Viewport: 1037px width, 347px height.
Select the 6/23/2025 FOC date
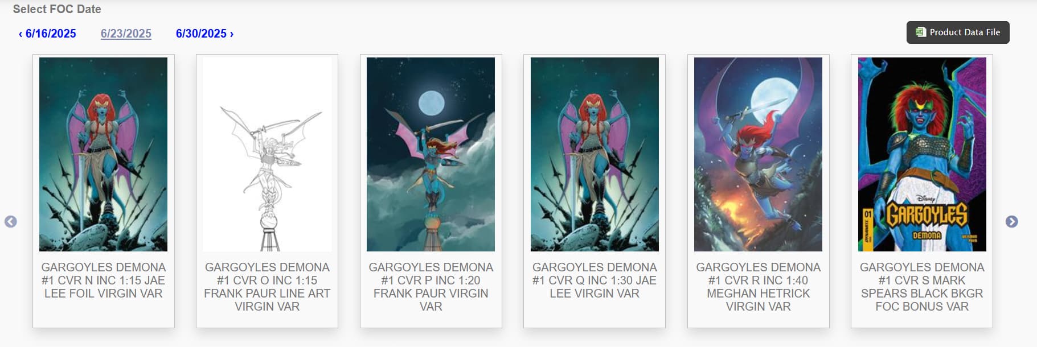pyautogui.click(x=126, y=34)
